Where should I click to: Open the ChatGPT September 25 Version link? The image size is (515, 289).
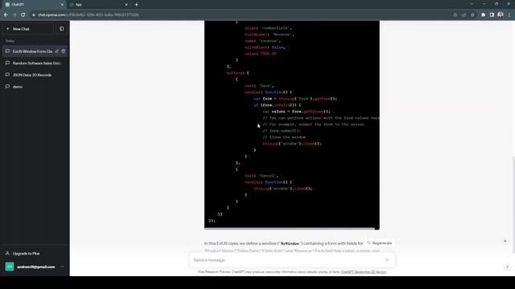click(364, 272)
